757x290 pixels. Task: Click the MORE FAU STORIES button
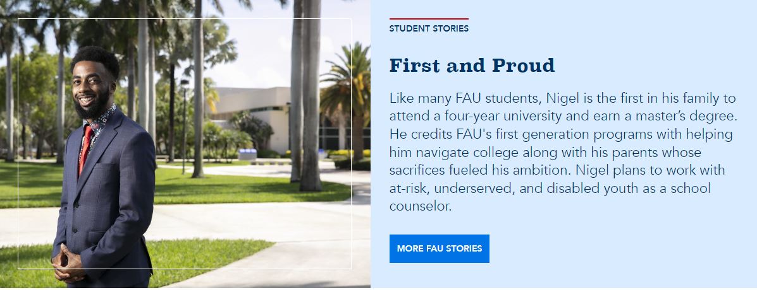click(x=439, y=248)
